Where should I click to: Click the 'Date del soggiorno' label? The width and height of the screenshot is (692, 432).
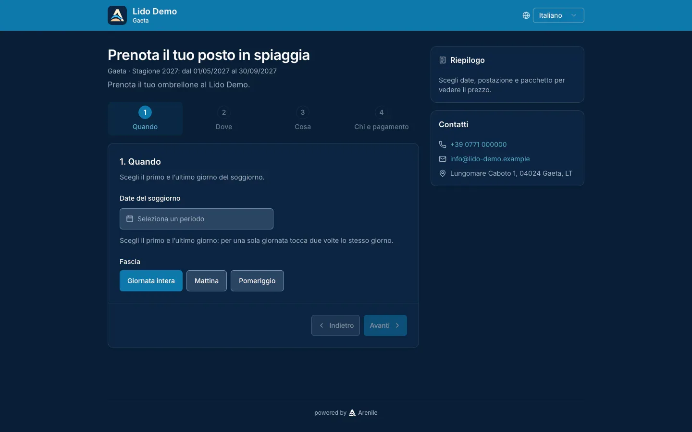(150, 198)
